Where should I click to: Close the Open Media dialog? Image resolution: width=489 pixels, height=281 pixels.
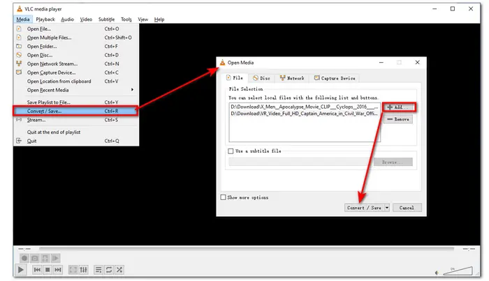tap(417, 62)
